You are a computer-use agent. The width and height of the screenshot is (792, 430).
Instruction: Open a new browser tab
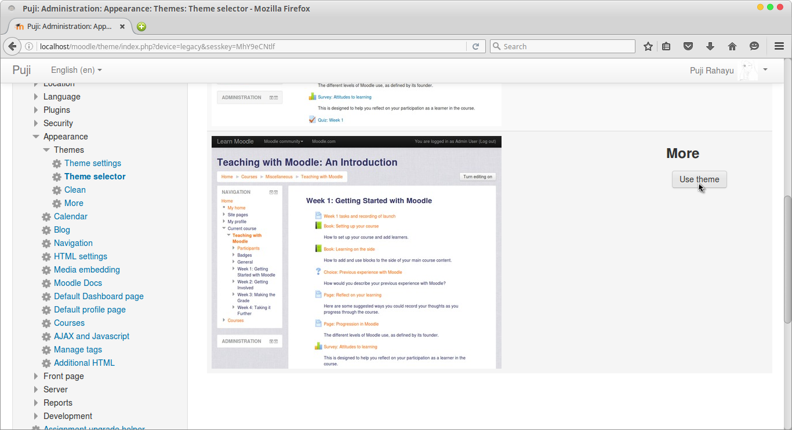[x=141, y=27]
